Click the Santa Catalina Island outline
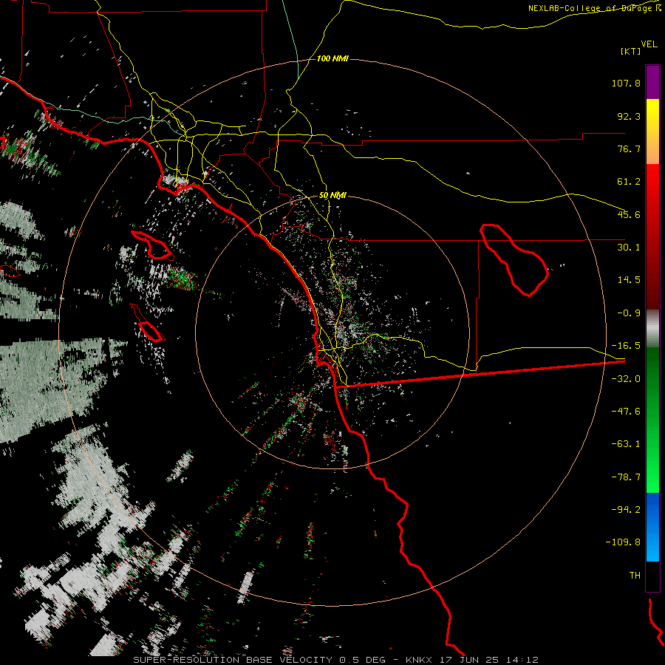Viewport: 665px width, 665px height. [153, 245]
